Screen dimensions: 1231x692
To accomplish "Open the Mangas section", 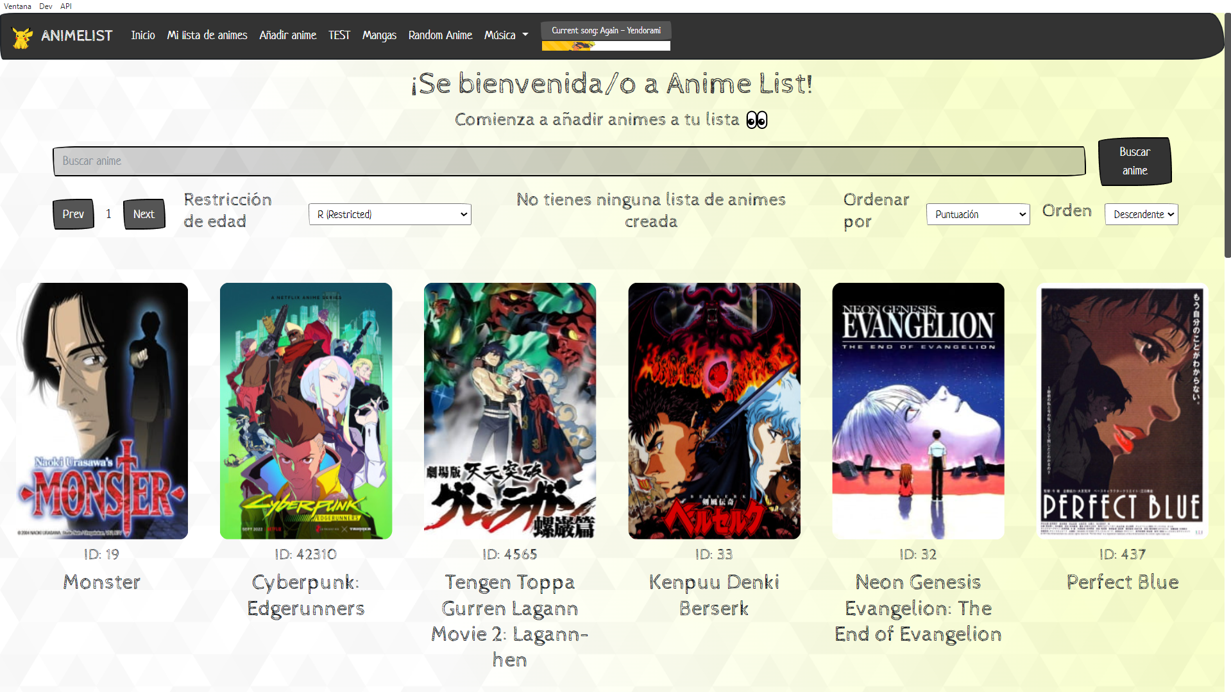I will click(x=379, y=35).
